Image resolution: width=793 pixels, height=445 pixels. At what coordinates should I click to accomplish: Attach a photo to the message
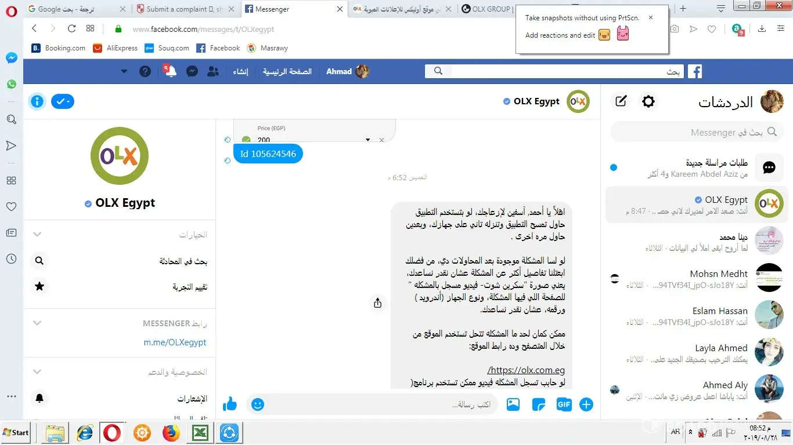click(x=513, y=404)
